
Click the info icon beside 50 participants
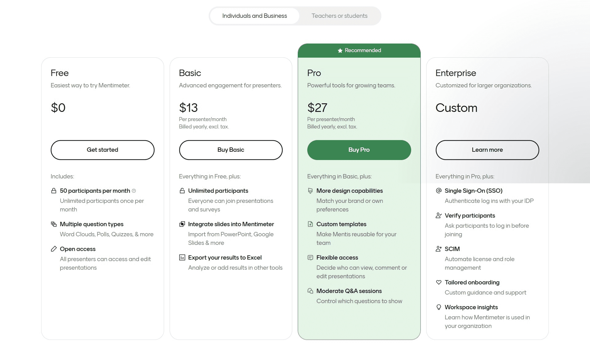[x=134, y=191]
